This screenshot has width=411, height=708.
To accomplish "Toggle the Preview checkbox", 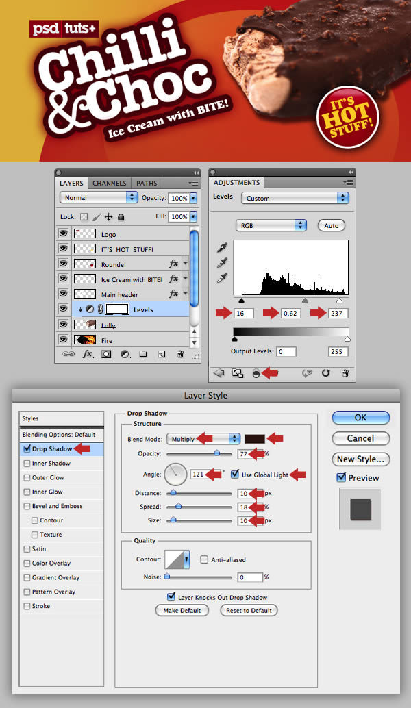I will click(x=341, y=477).
